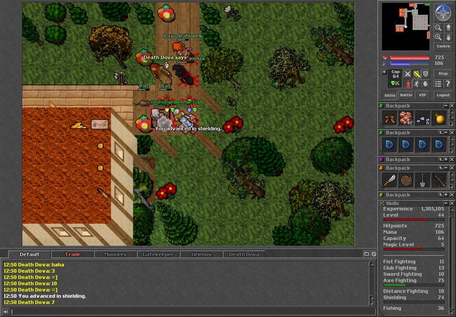This screenshot has width=456, height=317.
Task: Click the Logout button
Action: click(443, 95)
